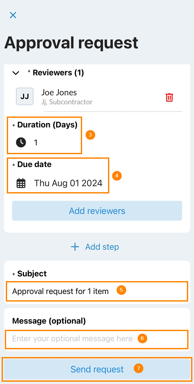Click the Add reviewers button
This screenshot has width=194, height=384.
pos(97,211)
